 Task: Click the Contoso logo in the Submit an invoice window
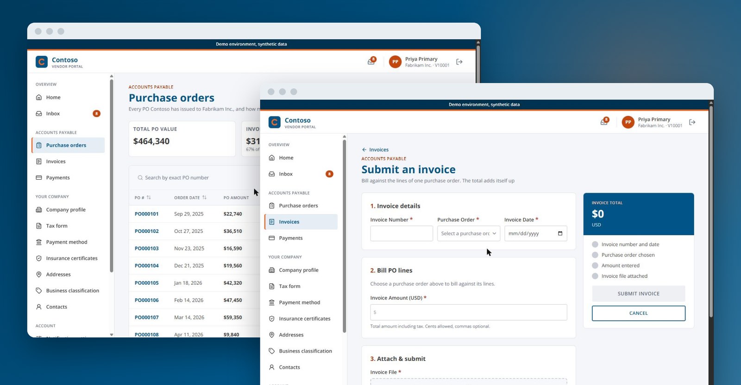tap(275, 122)
